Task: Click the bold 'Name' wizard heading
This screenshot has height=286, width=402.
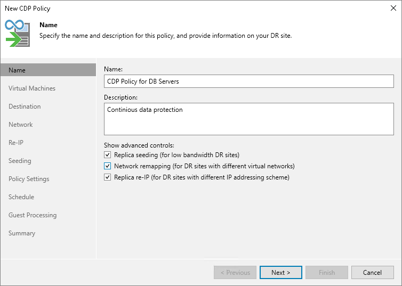Action: pos(48,25)
